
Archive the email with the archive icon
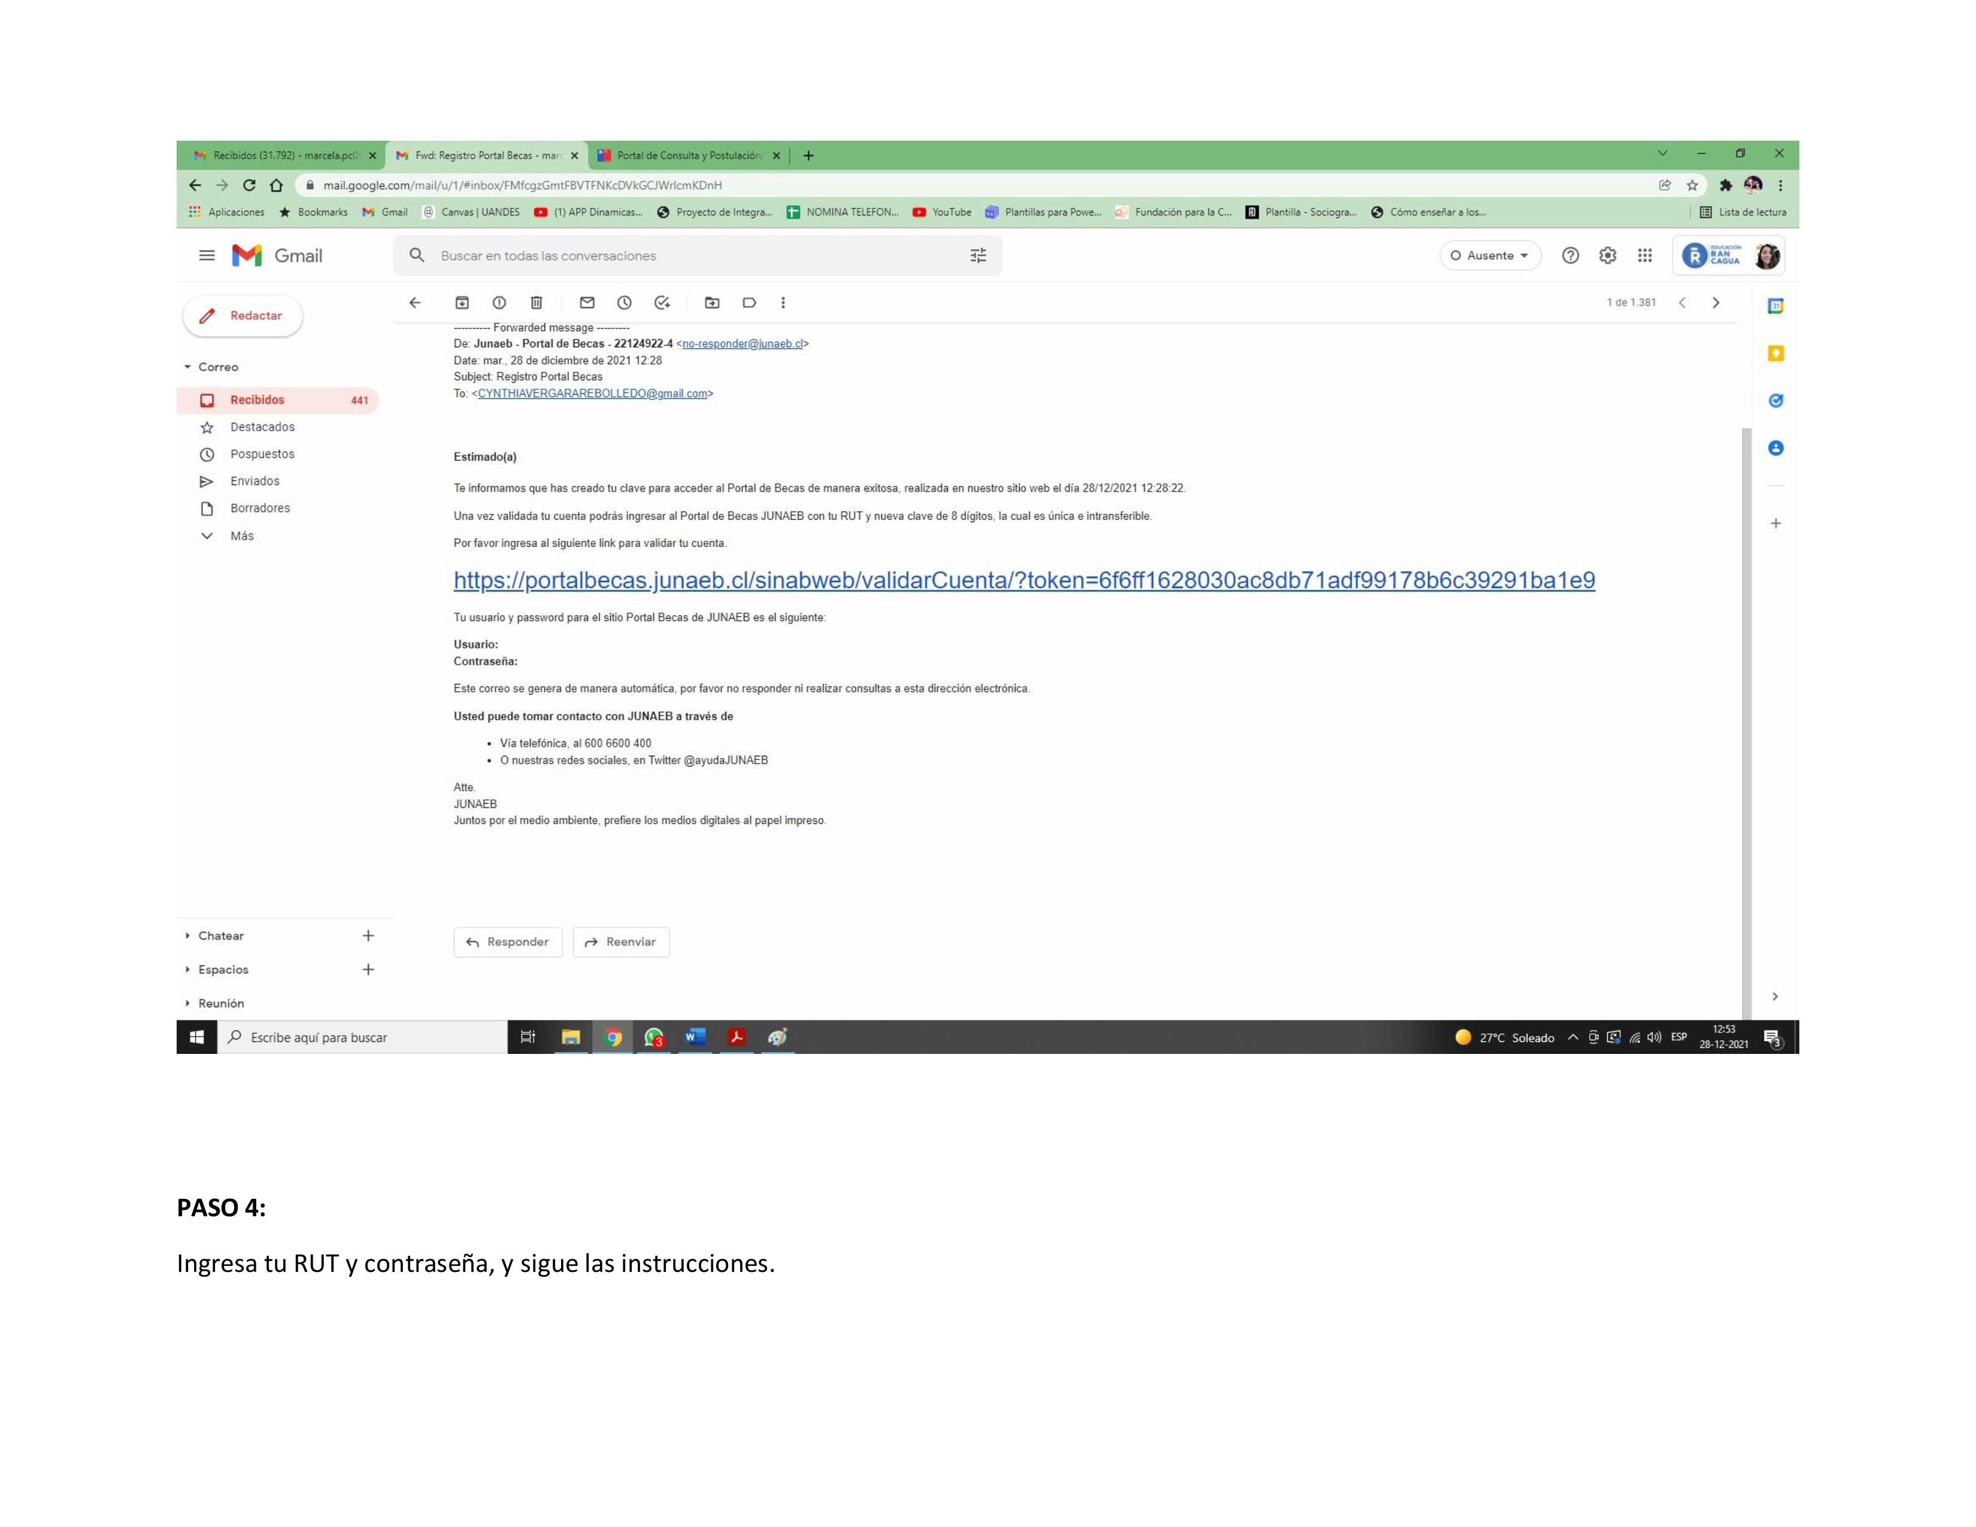pyautogui.click(x=462, y=303)
